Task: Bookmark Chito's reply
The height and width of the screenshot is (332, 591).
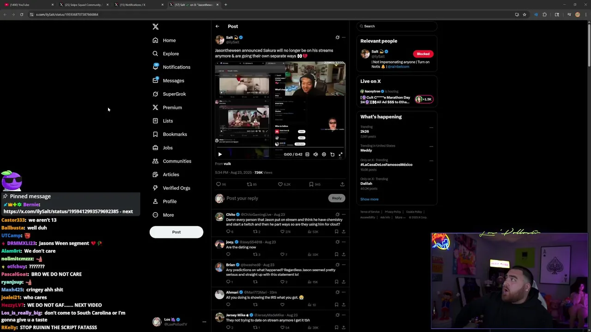Action: (x=337, y=231)
